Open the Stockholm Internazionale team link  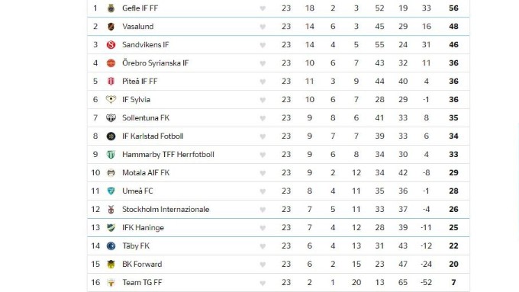click(166, 210)
